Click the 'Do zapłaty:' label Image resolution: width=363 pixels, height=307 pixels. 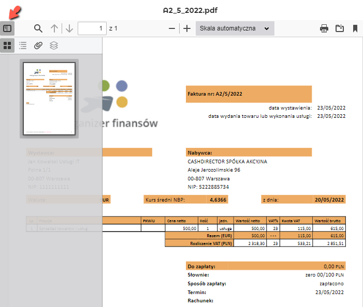point(201,267)
